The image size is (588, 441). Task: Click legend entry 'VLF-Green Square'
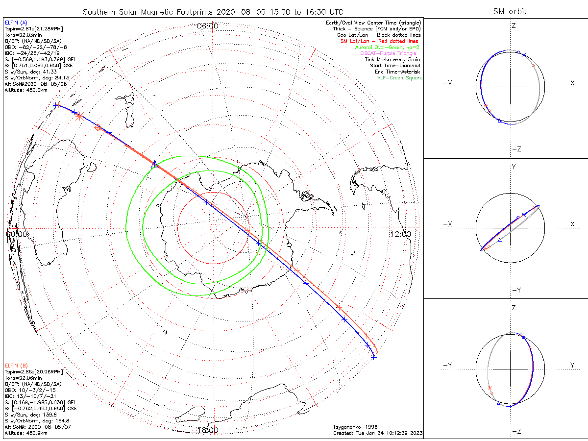[399, 78]
